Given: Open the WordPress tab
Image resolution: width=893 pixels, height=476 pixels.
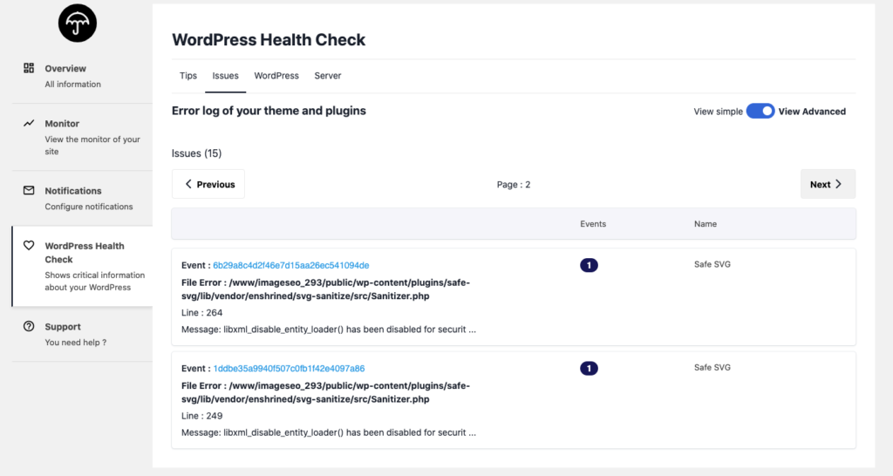Looking at the screenshot, I should [276, 76].
